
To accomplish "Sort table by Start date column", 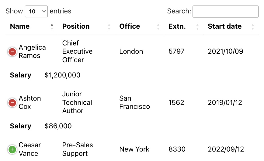I will pyautogui.click(x=224, y=26).
